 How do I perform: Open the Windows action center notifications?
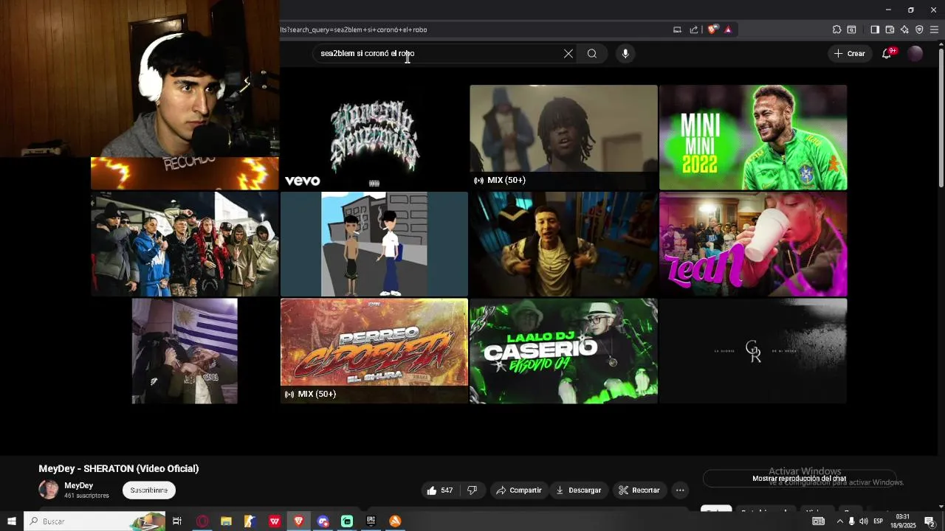pyautogui.click(x=930, y=521)
